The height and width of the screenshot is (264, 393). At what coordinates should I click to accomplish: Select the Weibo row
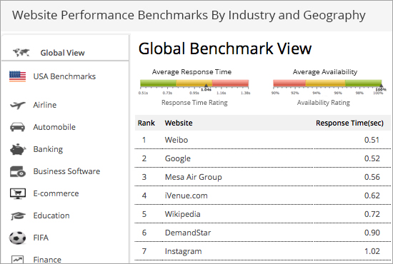263,140
